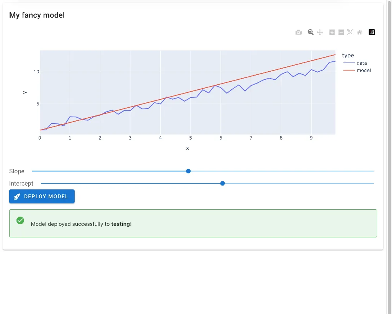Toggle the model trace in legend
The image size is (392, 314).
pos(363,71)
